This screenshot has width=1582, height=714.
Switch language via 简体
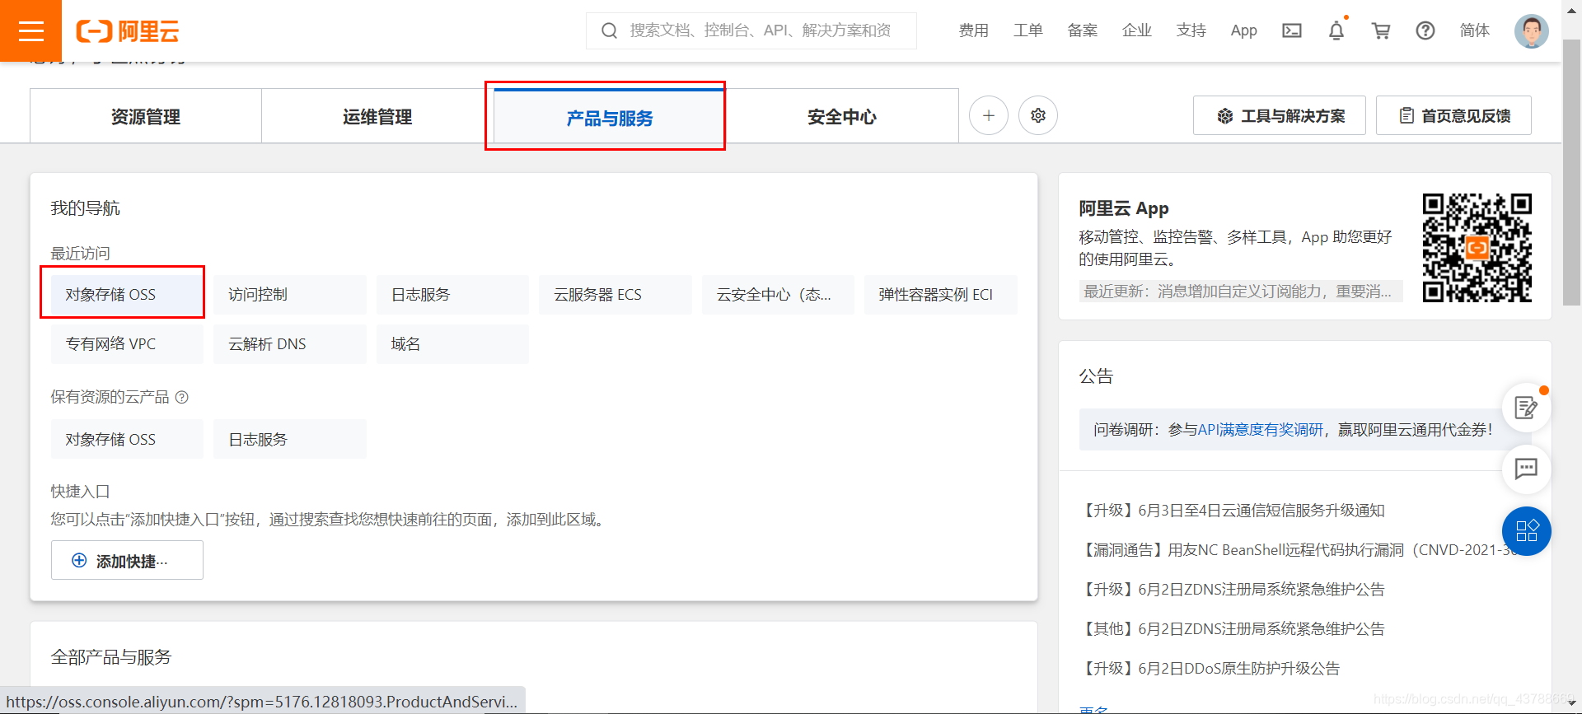pos(1474,30)
